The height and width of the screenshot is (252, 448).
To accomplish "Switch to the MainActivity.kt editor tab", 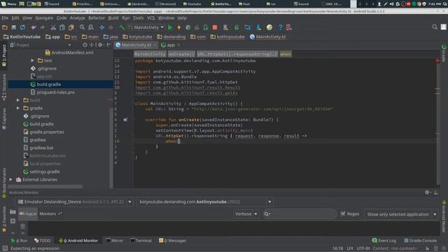I will pos(136,45).
